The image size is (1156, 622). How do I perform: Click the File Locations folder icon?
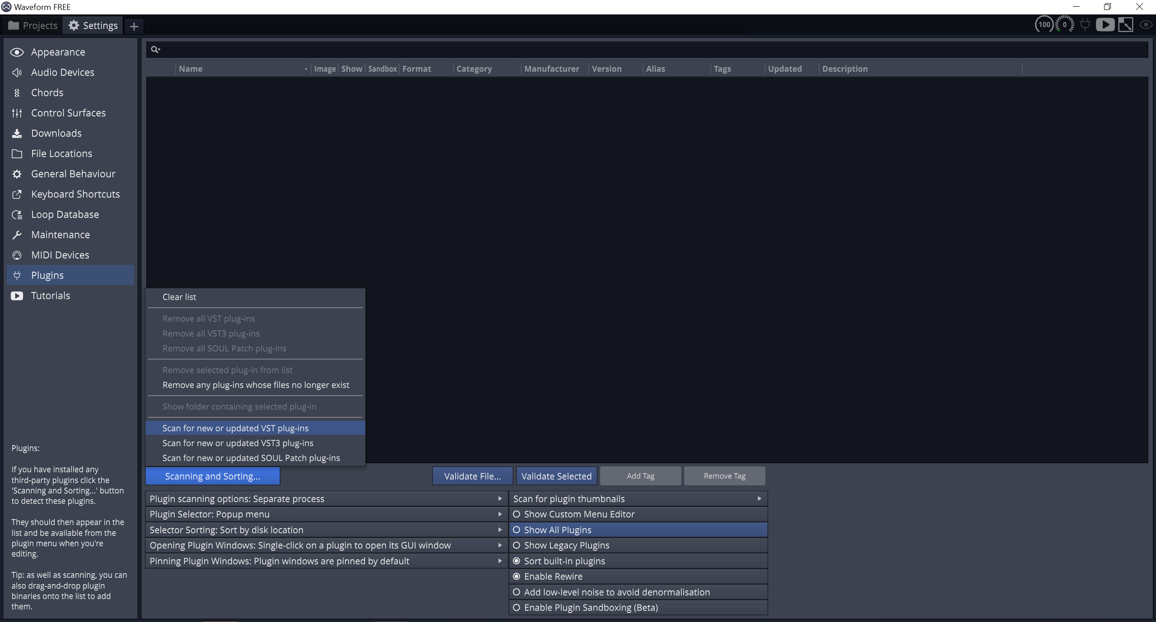17,154
